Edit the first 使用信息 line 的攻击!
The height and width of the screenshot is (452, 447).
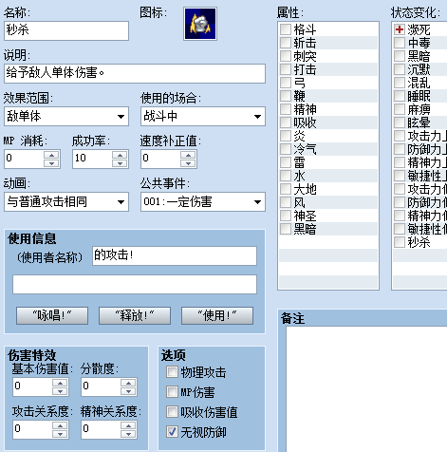pos(175,255)
